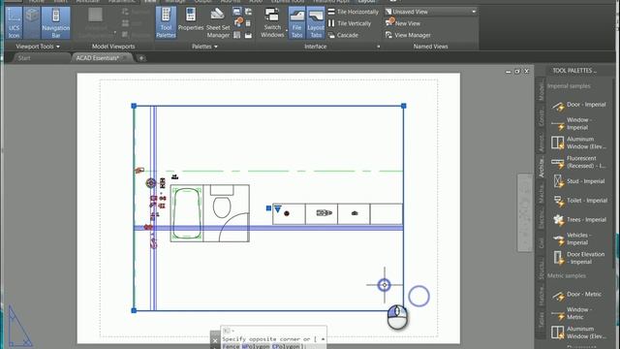Click the viewport's top-right corner grip
Viewport: 620px width, 349px height.
pos(403,106)
